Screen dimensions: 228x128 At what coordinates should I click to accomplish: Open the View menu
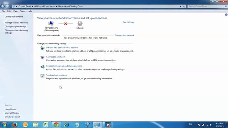(x=15, y=11)
